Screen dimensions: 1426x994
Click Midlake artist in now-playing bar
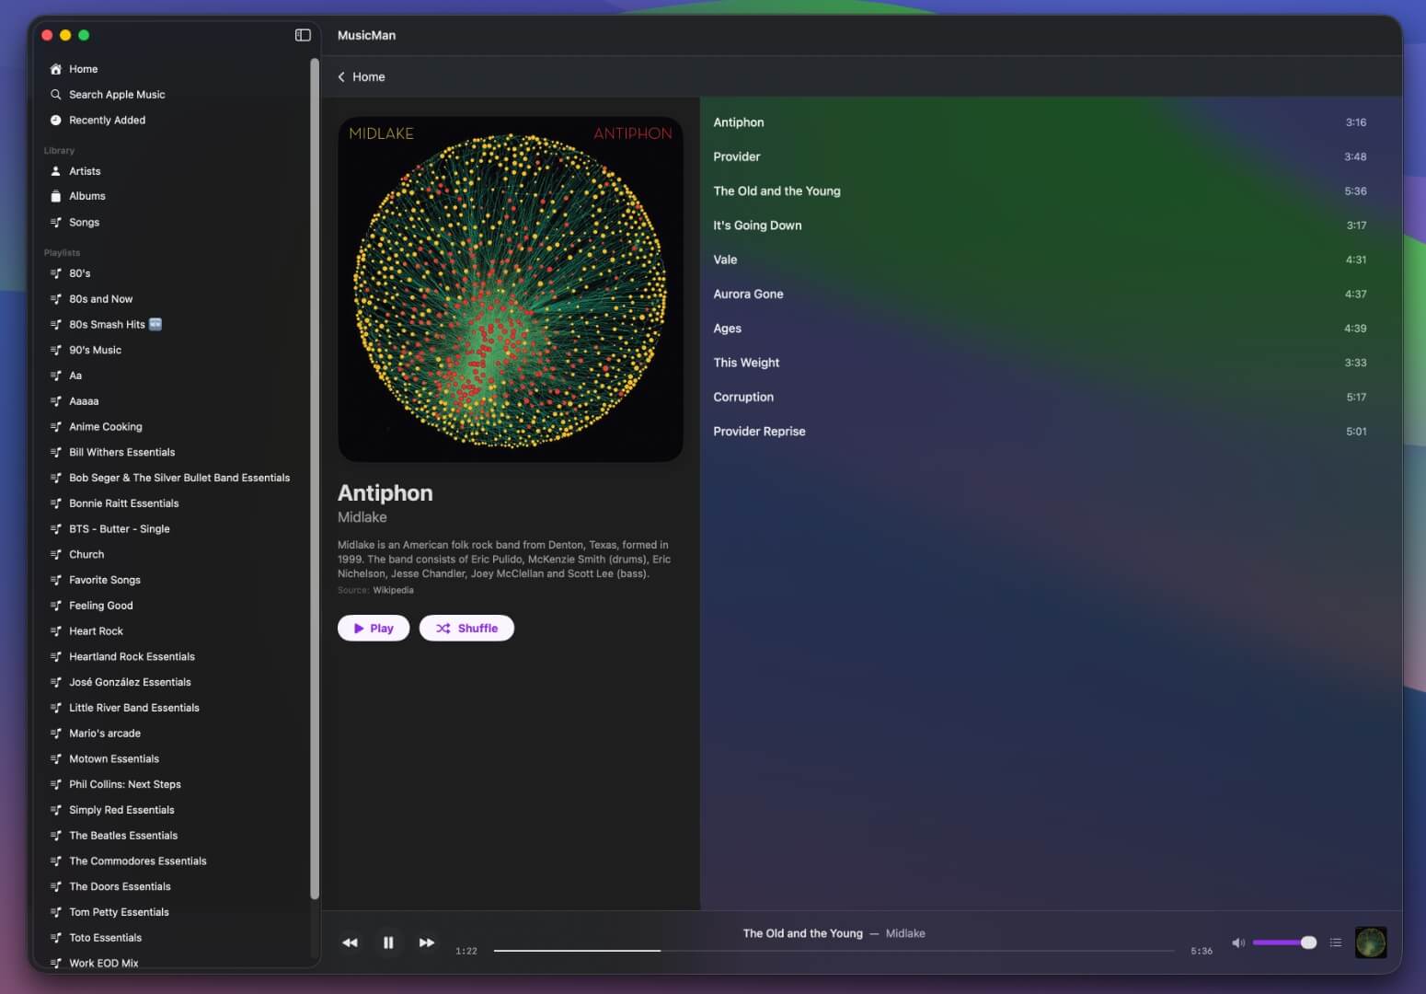coord(905,933)
